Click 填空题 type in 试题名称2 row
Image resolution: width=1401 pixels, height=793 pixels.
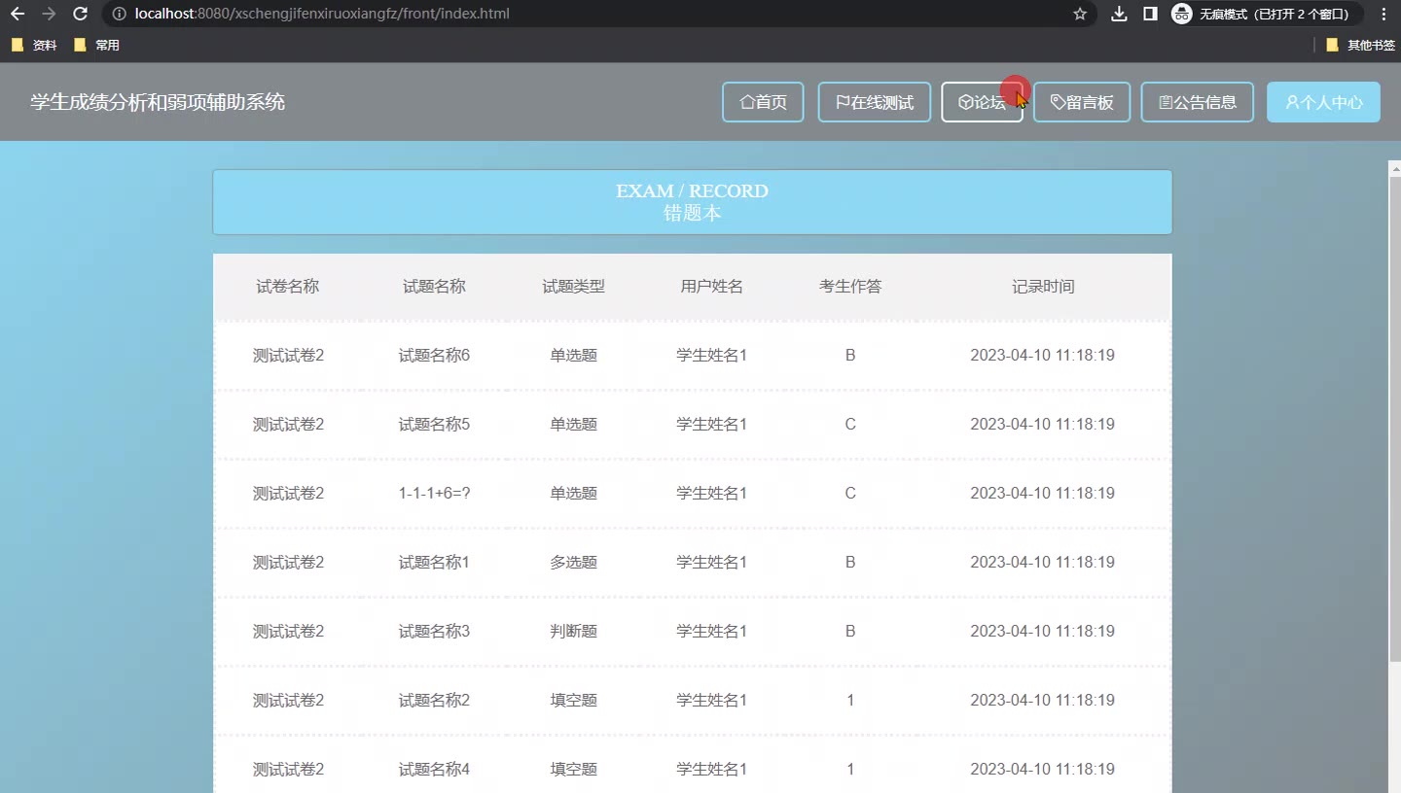[x=573, y=701]
